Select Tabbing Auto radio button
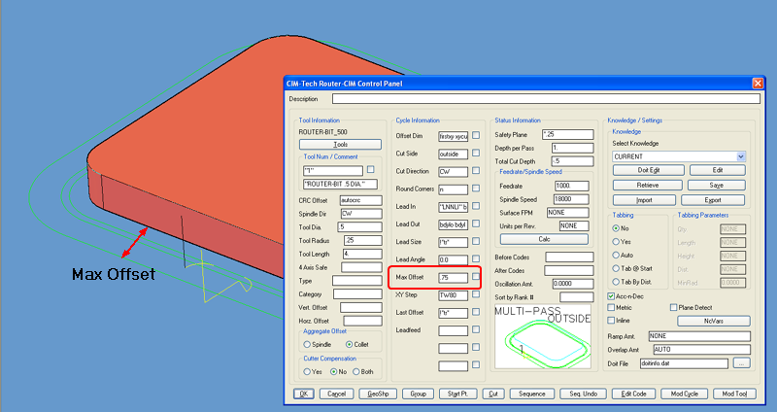This screenshot has width=777, height=412. (616, 256)
